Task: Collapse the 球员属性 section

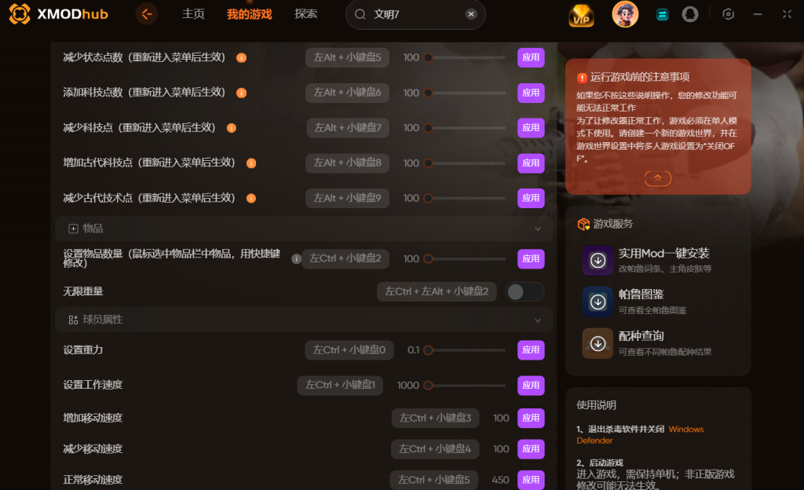Action: [537, 320]
